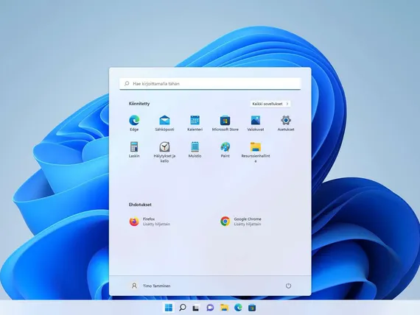Viewport: 420px width, 315px height.
Task: Launch the Laskin calculator
Action: click(x=134, y=149)
